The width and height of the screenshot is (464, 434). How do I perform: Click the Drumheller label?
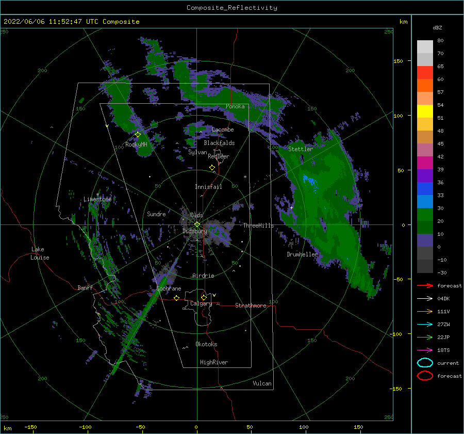coord(302,254)
